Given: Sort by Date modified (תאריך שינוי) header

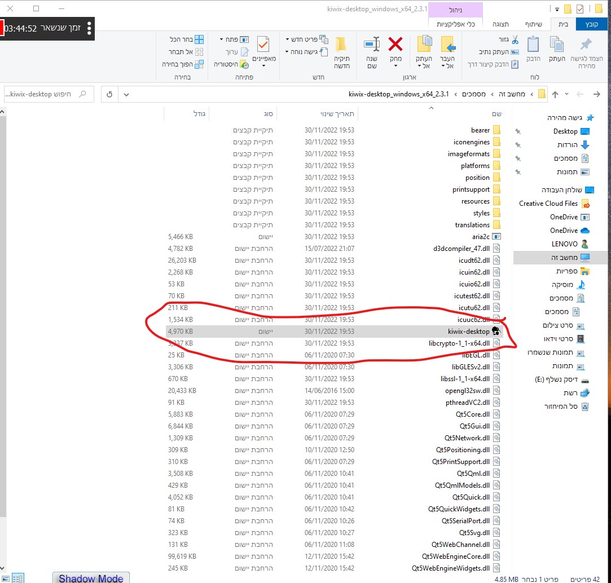Looking at the screenshot, I should tap(318, 114).
